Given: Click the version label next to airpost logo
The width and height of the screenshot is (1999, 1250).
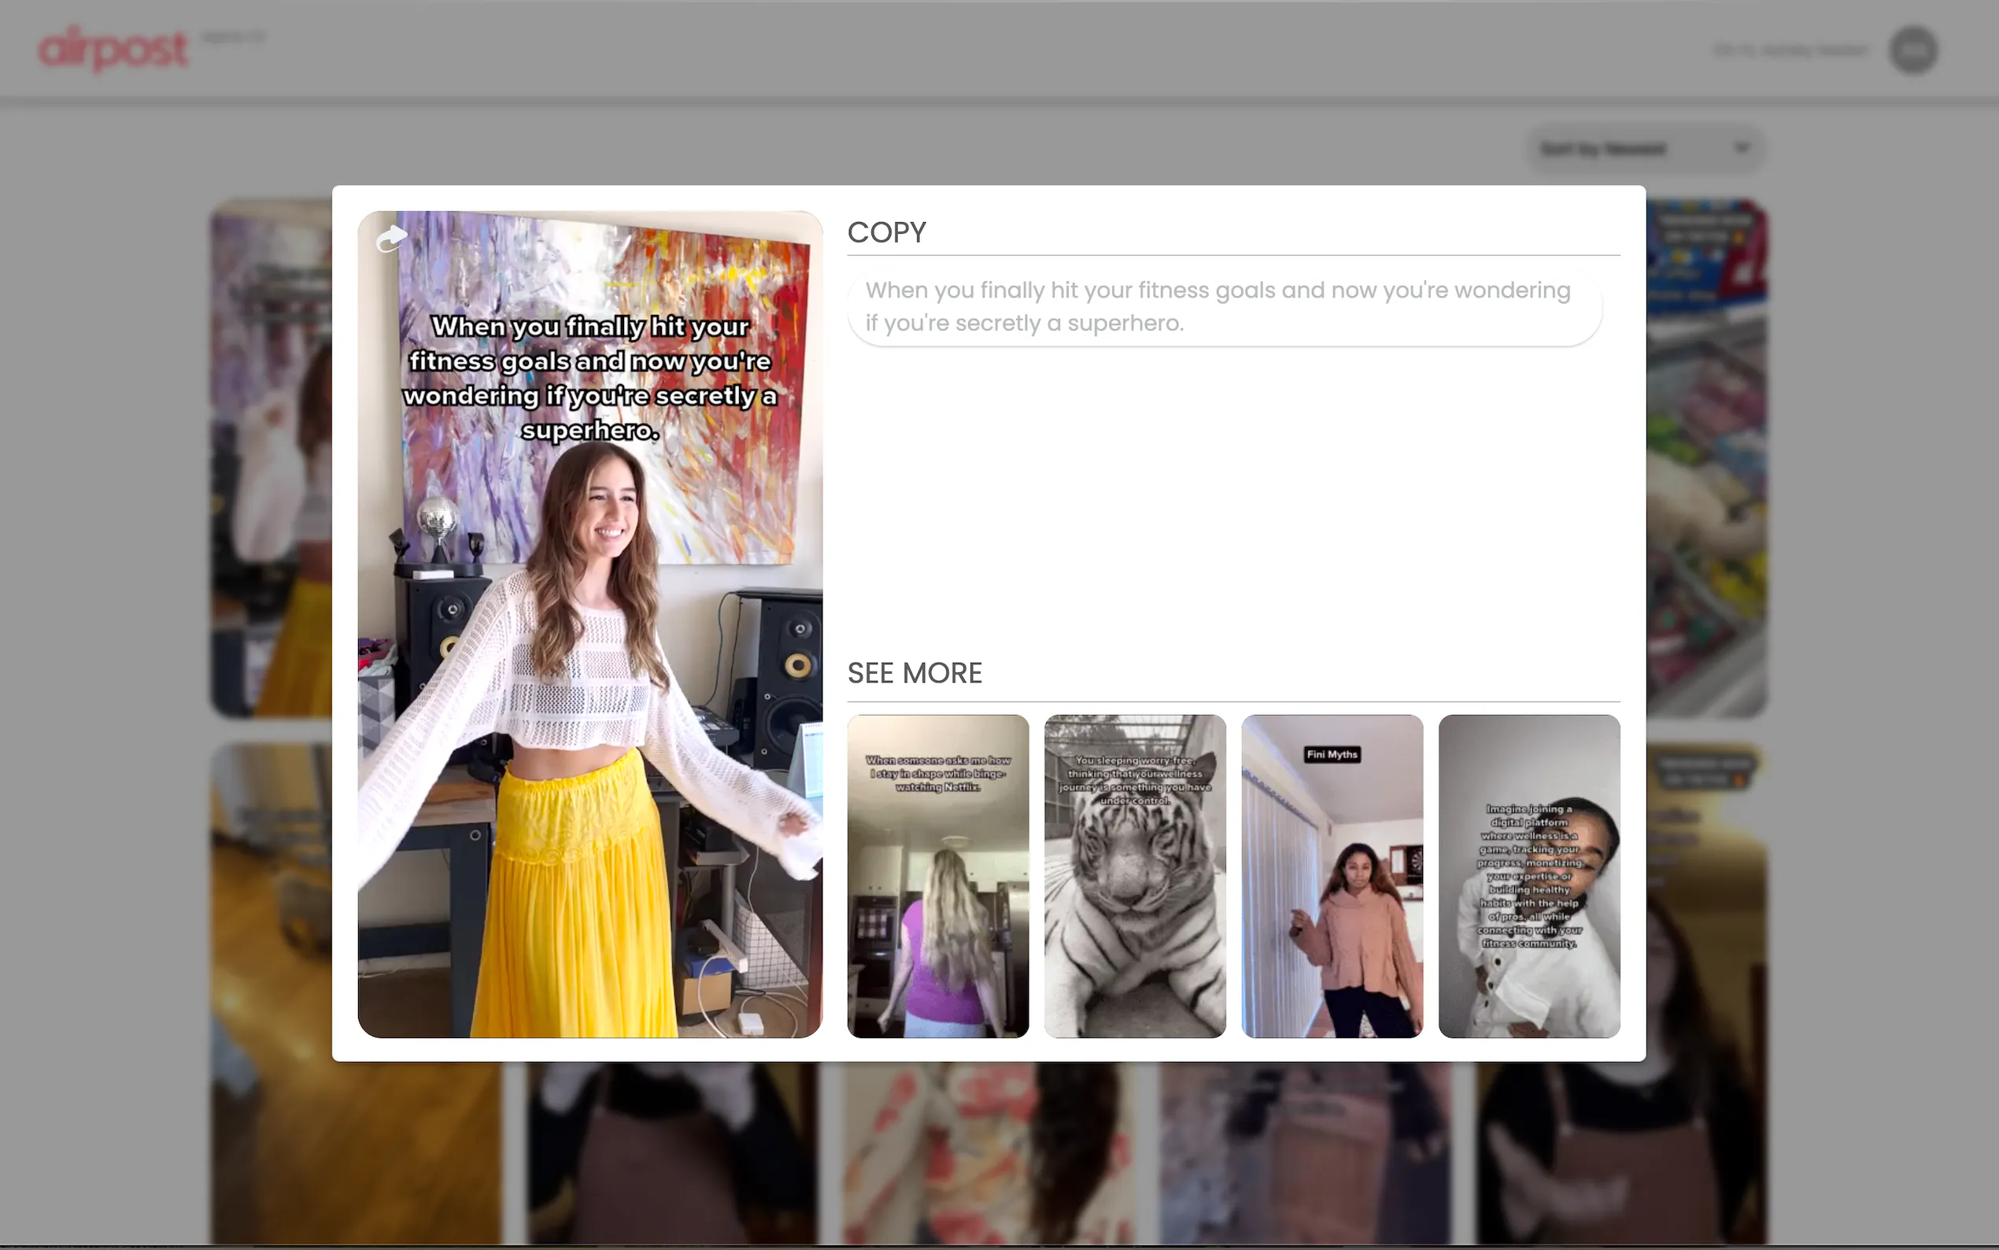Looking at the screenshot, I should [x=233, y=37].
